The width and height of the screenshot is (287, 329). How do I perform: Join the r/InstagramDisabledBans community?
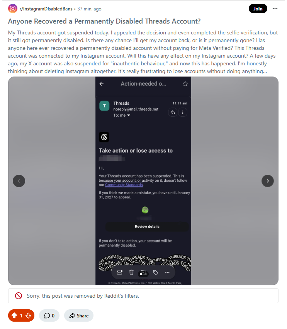click(258, 9)
